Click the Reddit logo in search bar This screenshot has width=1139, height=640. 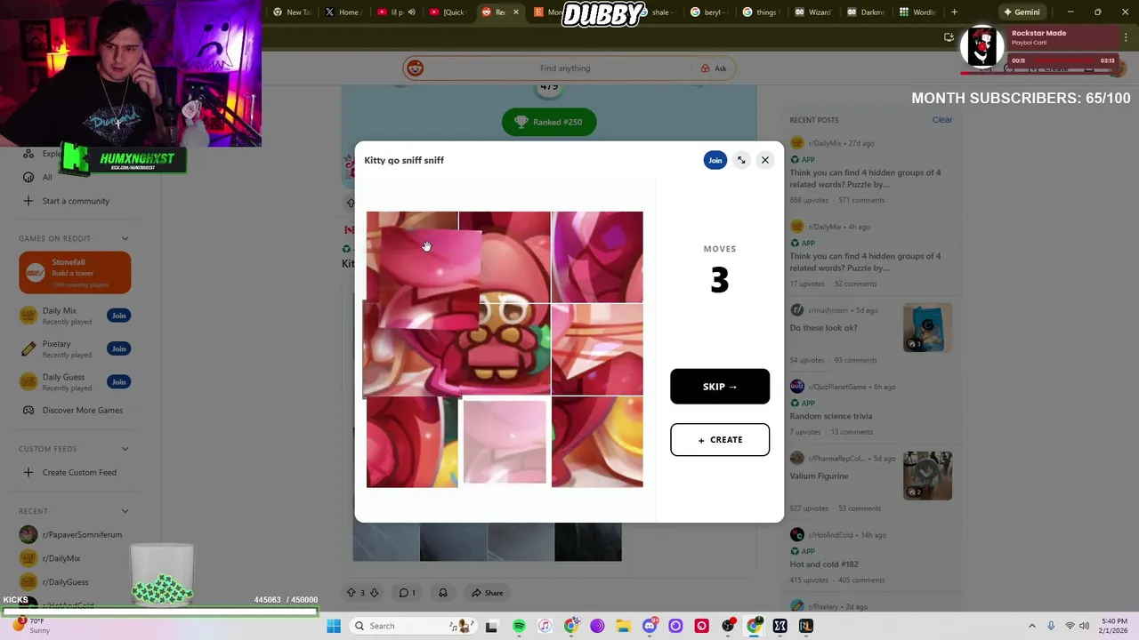click(x=415, y=68)
